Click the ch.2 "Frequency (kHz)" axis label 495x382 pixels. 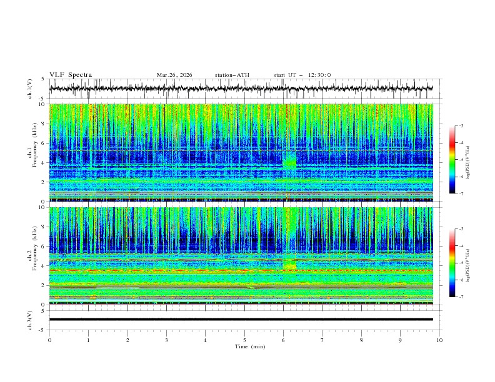pos(35,248)
